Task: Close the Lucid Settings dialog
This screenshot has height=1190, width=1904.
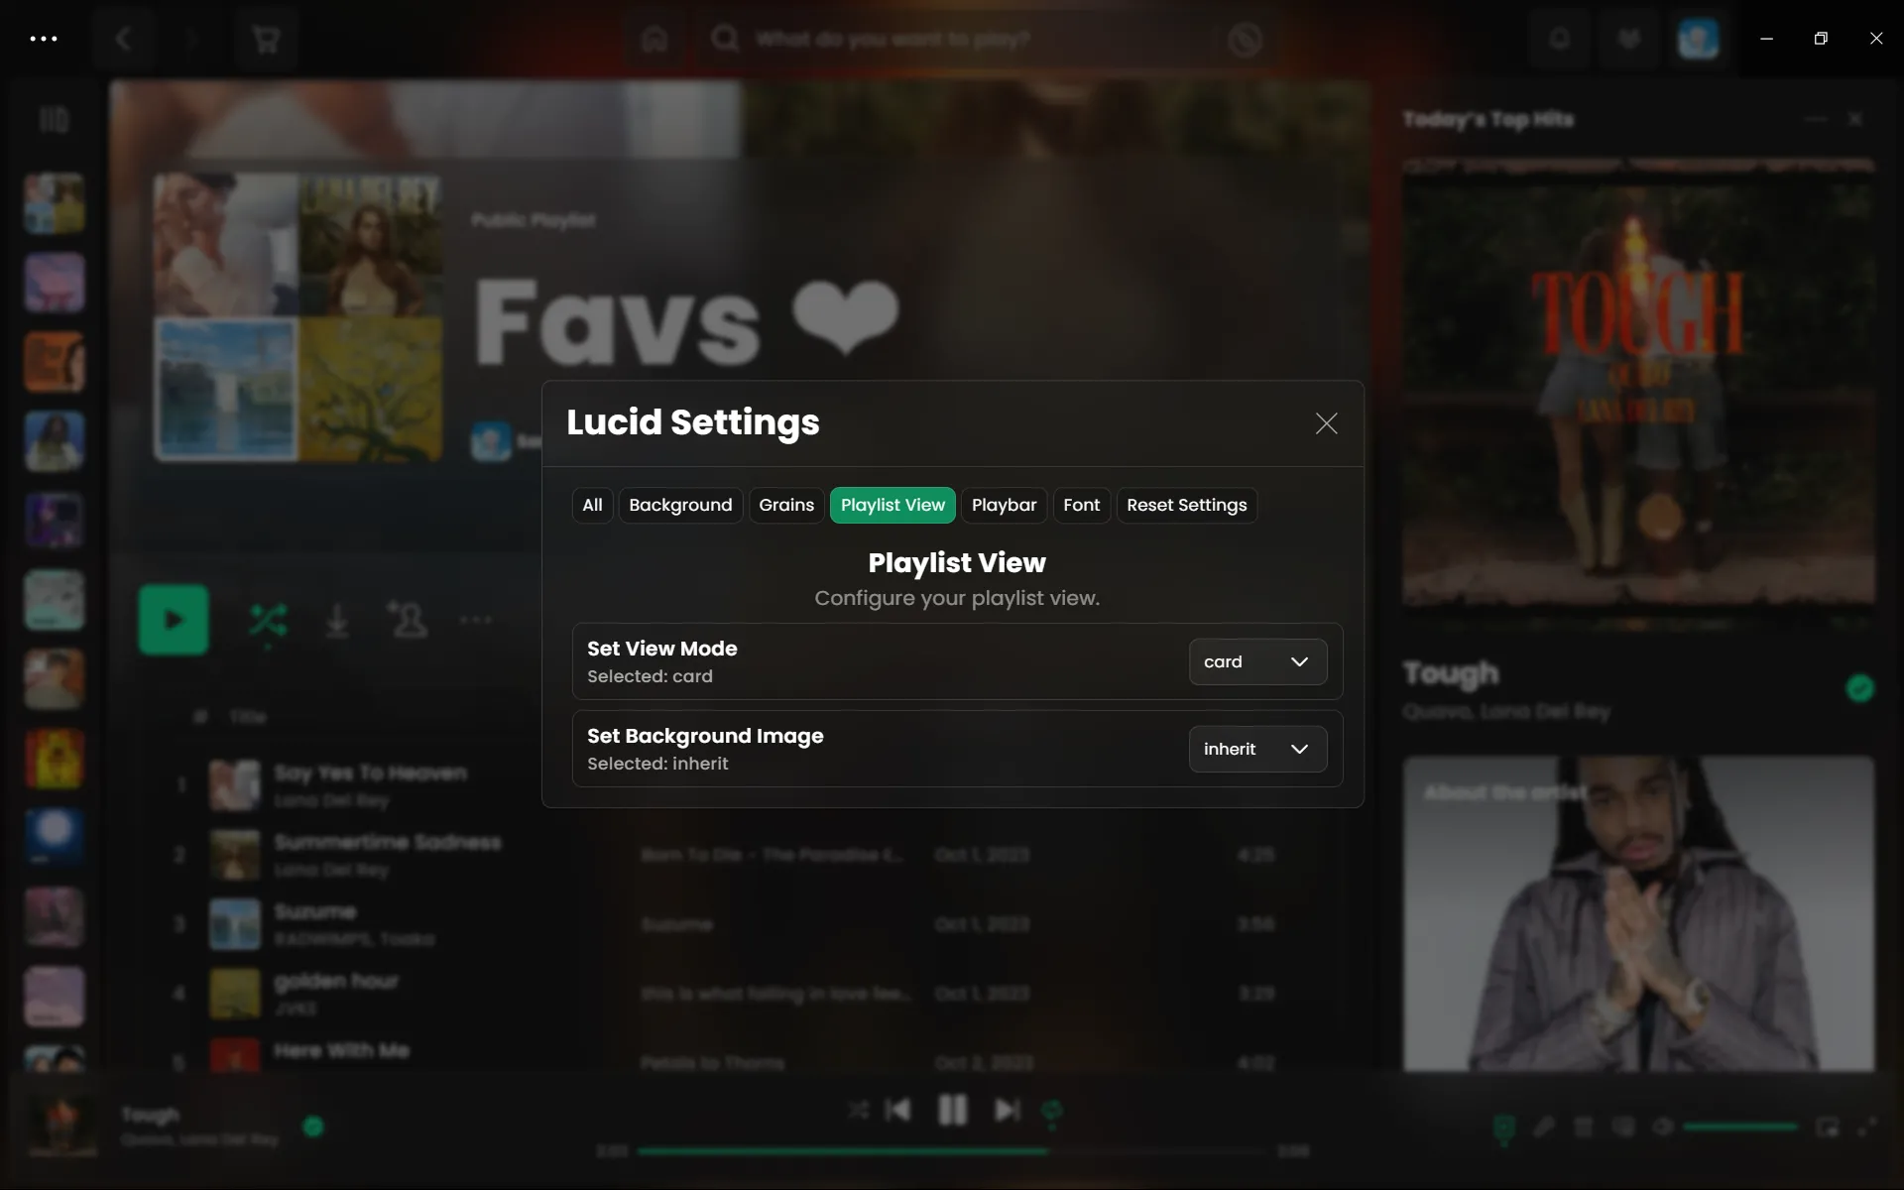Action: [1327, 423]
